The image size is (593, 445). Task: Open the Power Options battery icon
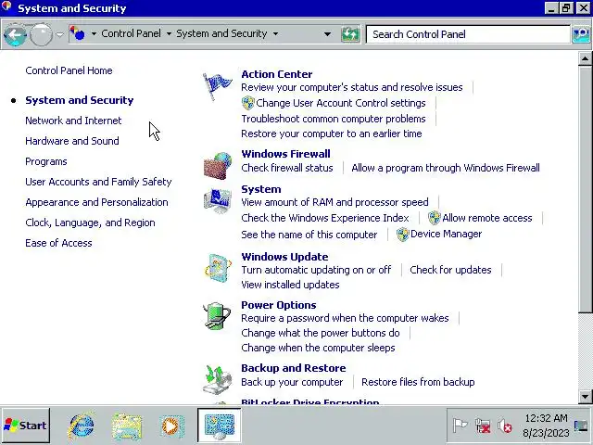[217, 316]
